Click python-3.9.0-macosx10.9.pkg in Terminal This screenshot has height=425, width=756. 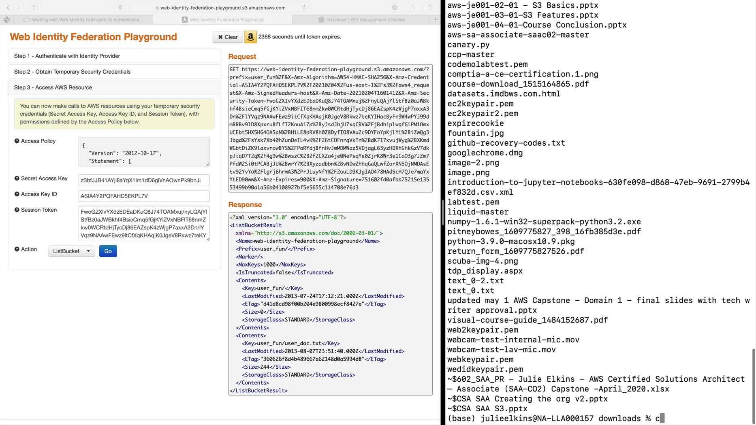click(511, 241)
